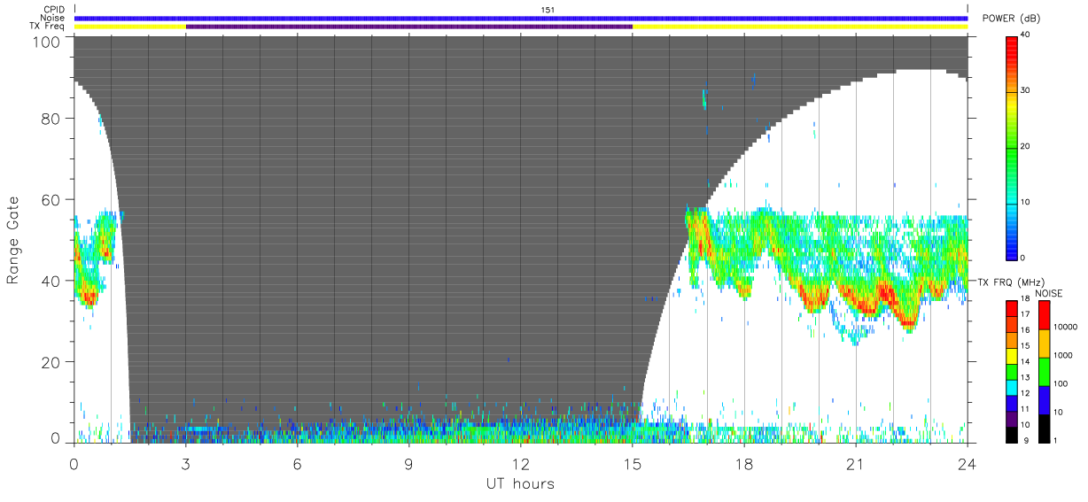Image resolution: width=1088 pixels, height=502 pixels.
Task: Click the POWER (dB) color scale
Action: coord(1012,147)
